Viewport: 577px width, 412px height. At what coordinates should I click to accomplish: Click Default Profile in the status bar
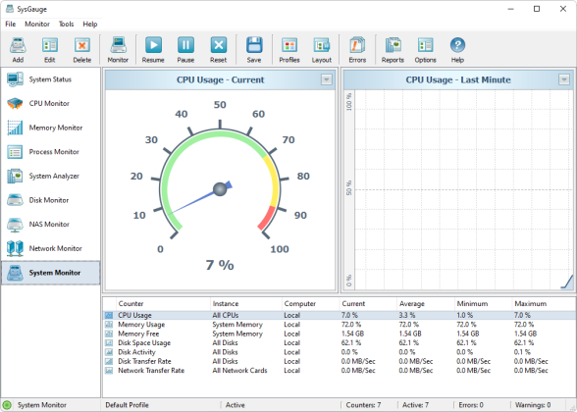point(127,405)
